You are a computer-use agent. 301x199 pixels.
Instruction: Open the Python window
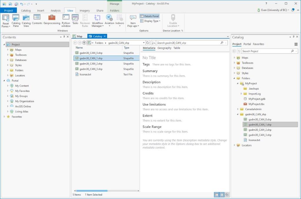(66, 21)
